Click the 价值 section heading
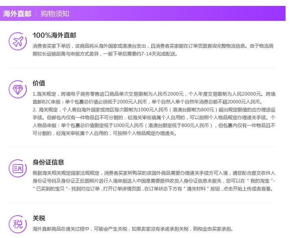Viewport: 295px width, 238px height. 39,83
